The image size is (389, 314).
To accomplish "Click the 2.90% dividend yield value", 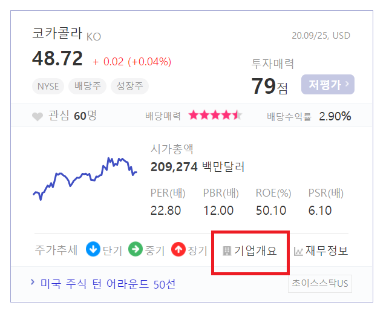I will coord(335,116).
